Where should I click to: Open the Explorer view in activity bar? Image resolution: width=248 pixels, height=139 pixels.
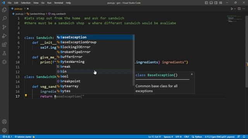[4, 10]
